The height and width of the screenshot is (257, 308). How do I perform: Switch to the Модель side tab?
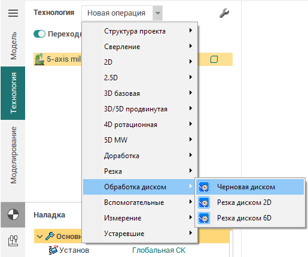pyautogui.click(x=13, y=46)
